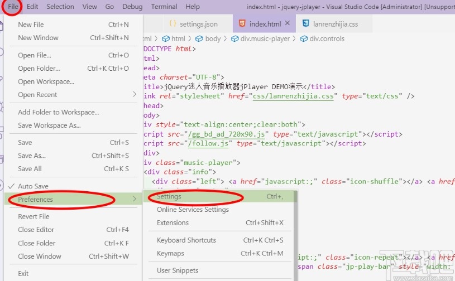Open Keymaps entry
This screenshot has height=281, width=455.
[219, 254]
